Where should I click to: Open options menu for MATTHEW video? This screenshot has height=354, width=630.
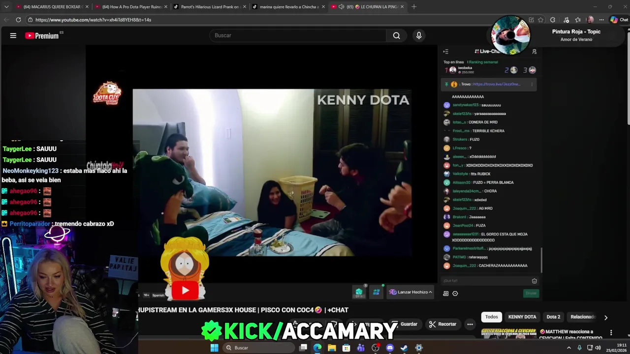tap(611, 333)
